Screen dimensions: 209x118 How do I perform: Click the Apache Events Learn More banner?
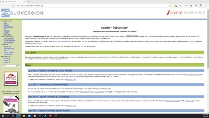(11, 79)
